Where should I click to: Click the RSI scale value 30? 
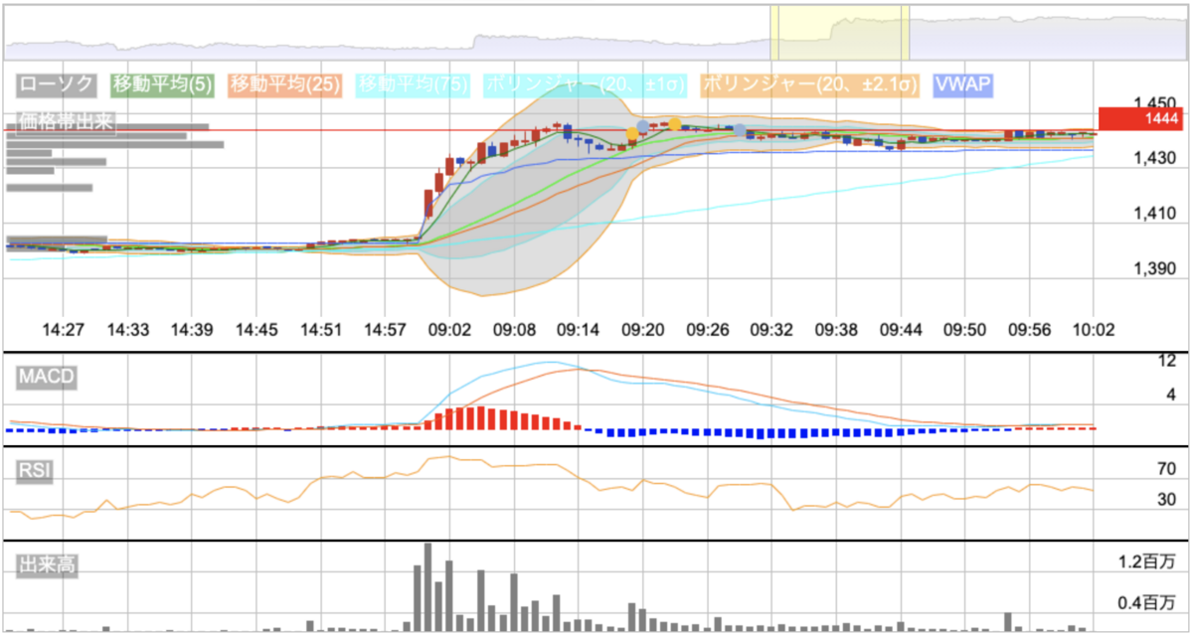point(1167,500)
